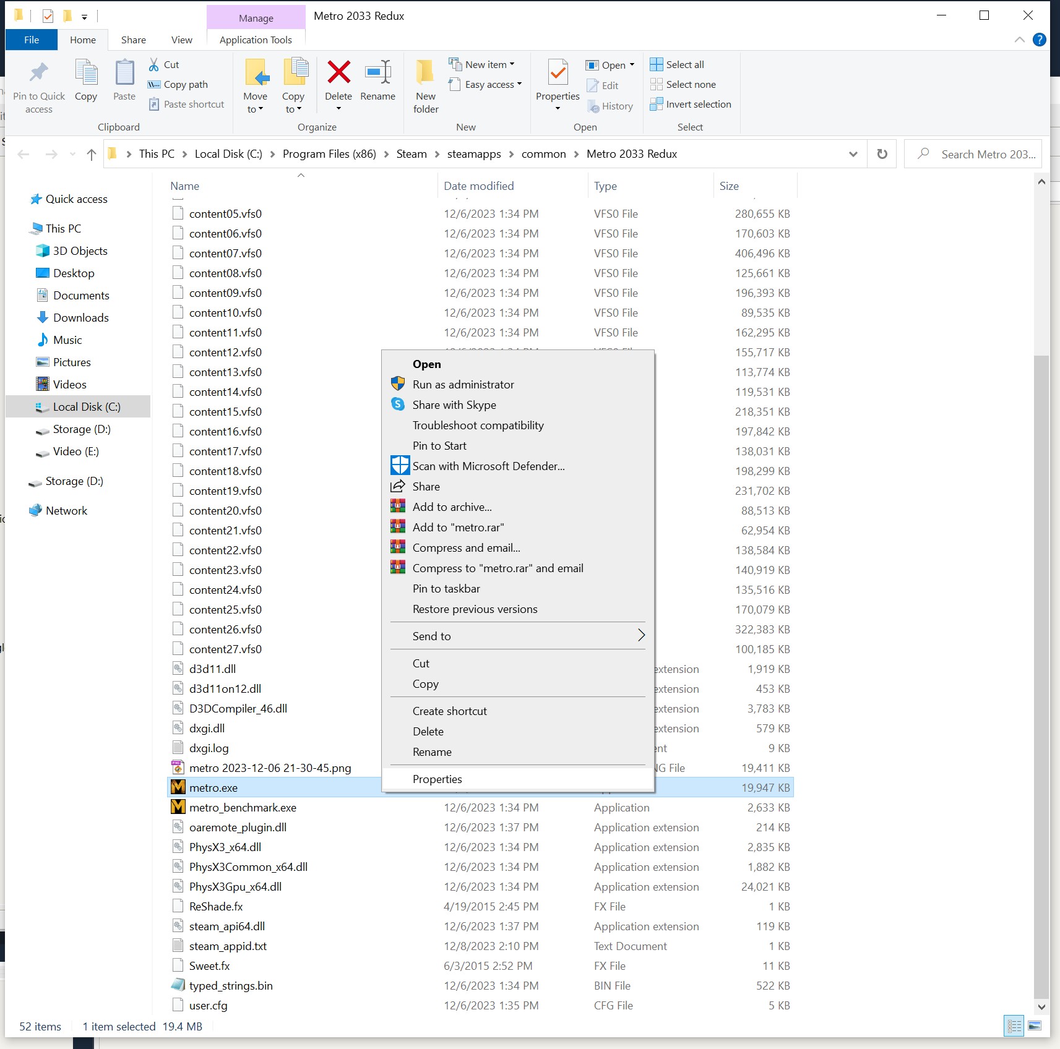The height and width of the screenshot is (1049, 1060).
Task: Click the Cut scissors icon in ribbon
Action: pos(154,64)
